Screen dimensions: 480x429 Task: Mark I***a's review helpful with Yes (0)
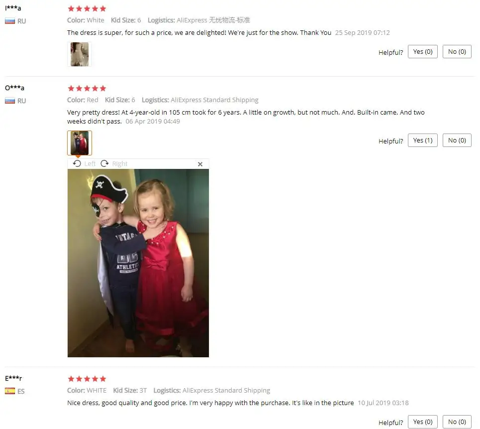click(423, 51)
